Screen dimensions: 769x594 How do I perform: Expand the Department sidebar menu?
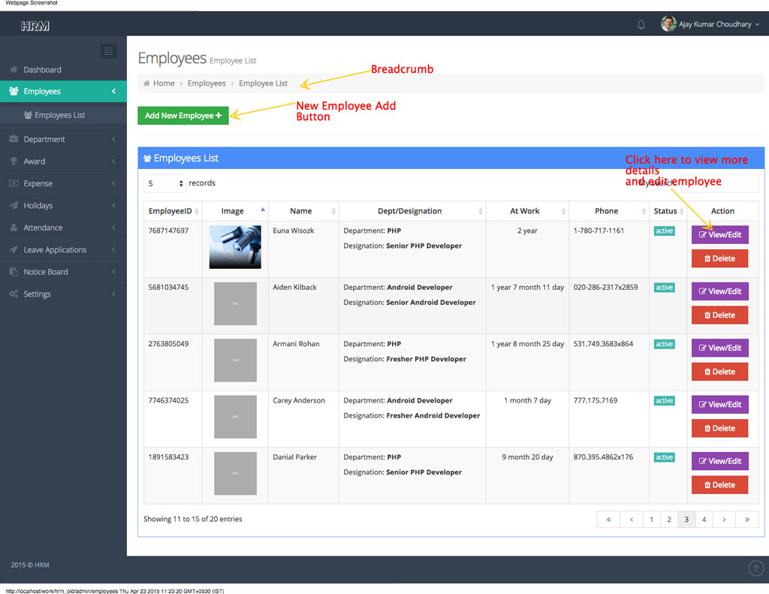(44, 139)
